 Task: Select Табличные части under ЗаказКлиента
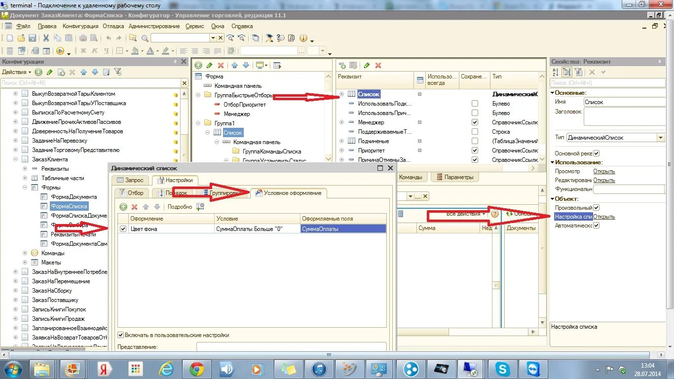click(63, 178)
